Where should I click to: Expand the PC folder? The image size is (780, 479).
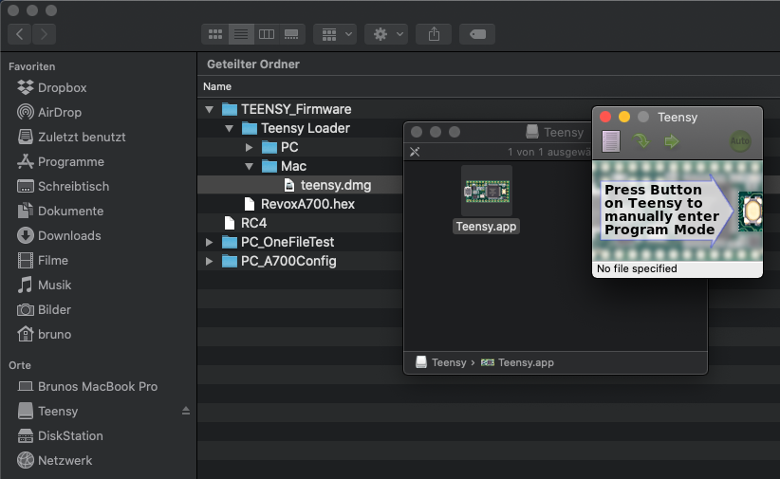coord(249,147)
